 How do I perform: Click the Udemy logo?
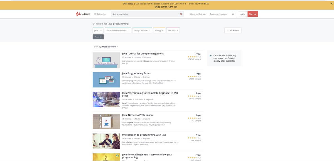pos(83,14)
